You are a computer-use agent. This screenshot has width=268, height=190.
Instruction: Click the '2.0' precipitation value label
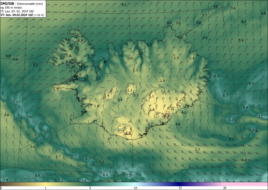click(x=162, y=81)
